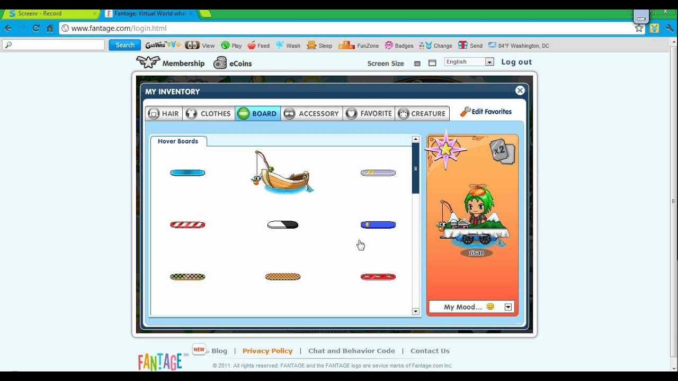Click Sleep in the Guffins toolbar
Image resolution: width=678 pixels, height=381 pixels.
[319, 46]
